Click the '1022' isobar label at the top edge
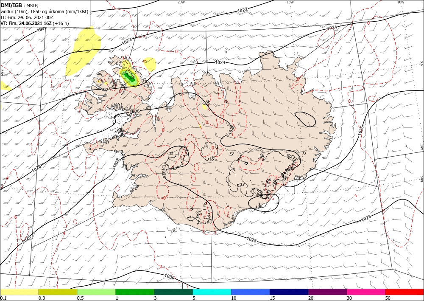This screenshot has height=301, width=424. pyautogui.click(x=242, y=10)
